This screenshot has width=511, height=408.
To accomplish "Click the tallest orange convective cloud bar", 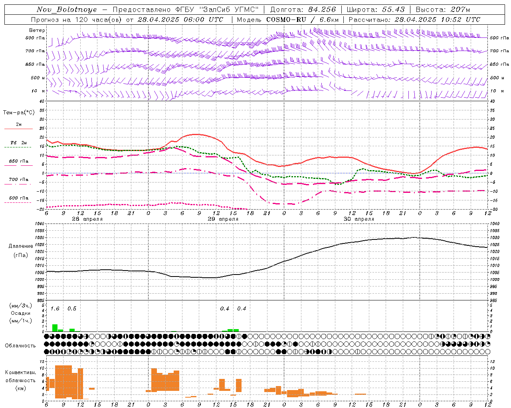I will coord(63,382).
